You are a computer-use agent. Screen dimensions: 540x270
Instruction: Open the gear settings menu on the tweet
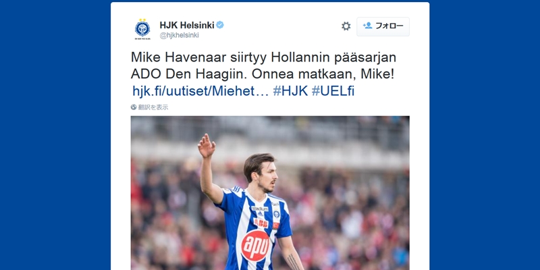point(346,26)
